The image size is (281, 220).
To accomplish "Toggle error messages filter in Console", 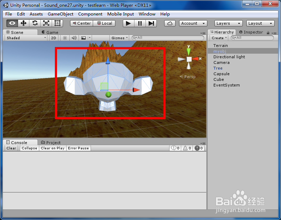I will [x=199, y=148].
